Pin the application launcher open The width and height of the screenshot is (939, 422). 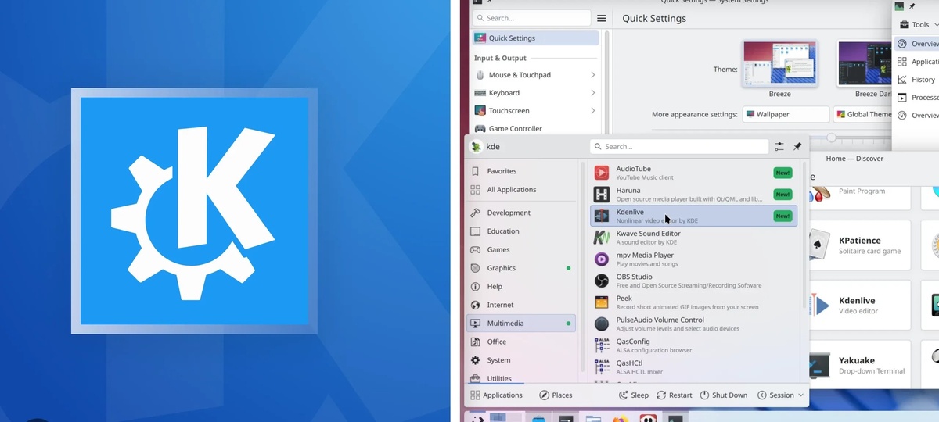797,146
